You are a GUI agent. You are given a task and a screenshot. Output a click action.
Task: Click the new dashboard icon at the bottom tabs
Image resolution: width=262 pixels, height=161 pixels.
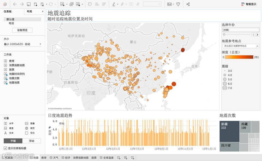point(126,158)
